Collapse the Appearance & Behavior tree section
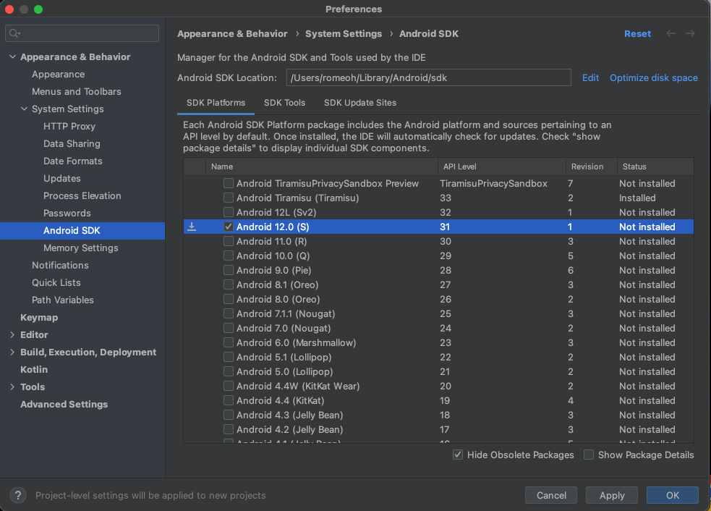Screen dimensions: 711x511 (13, 56)
